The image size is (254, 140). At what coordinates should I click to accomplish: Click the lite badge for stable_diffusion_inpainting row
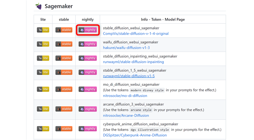(43, 58)
